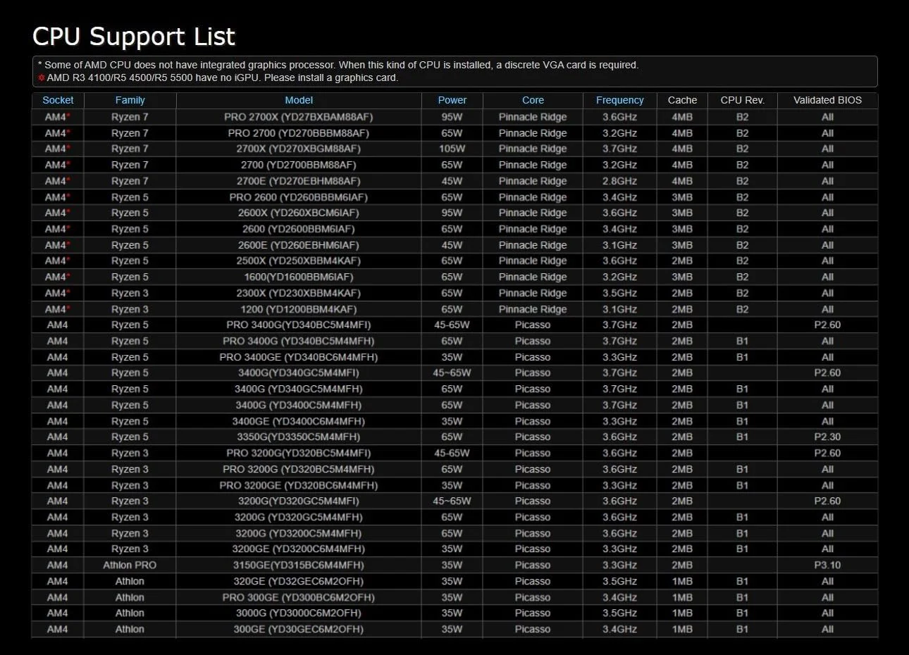This screenshot has width=909, height=655.
Task: Click the 2600X (YD260XBCM6IAF) model entry
Action: coord(299,213)
